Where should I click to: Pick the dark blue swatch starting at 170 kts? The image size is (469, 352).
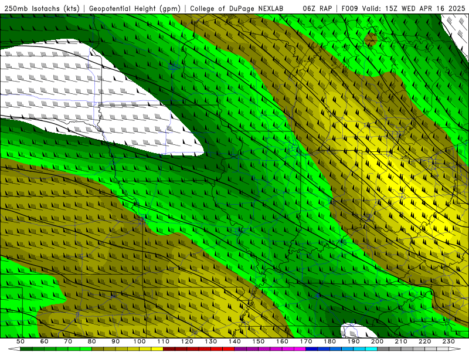pyautogui.click(x=312, y=348)
